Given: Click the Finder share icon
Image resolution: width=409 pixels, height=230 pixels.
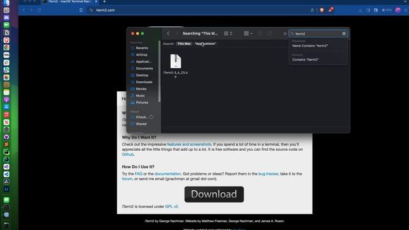Looking at the screenshot, I should point(260,33).
